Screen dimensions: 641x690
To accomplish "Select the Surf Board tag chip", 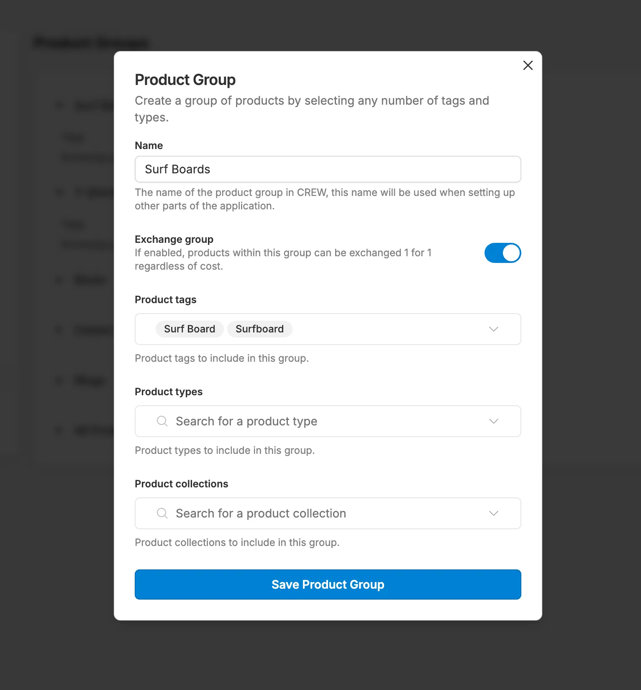I will point(189,329).
